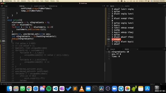Open screen mirroring display menu icon

(131, 1)
